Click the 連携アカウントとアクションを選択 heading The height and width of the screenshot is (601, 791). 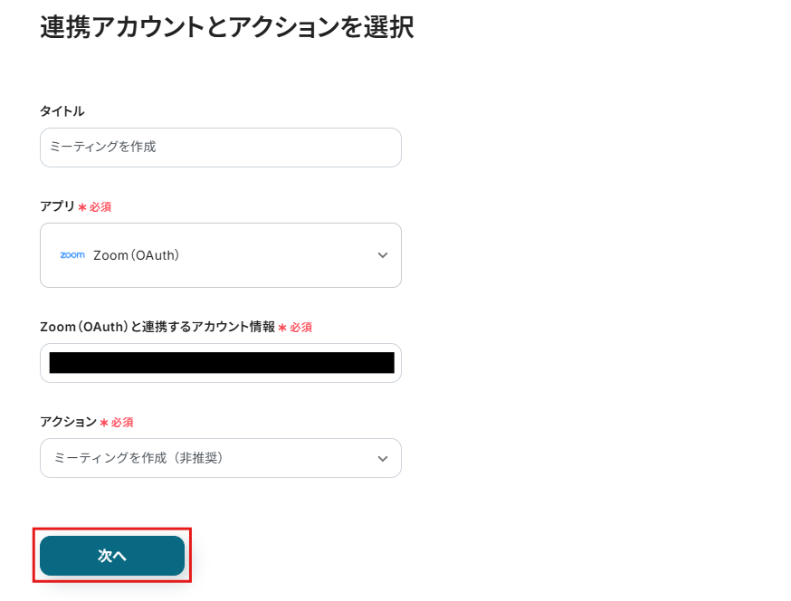point(226,27)
